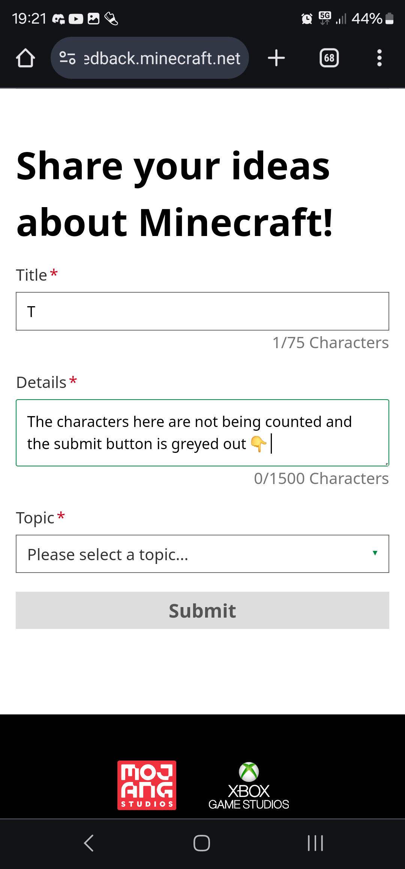Screen dimensions: 405x869
Task: Tap the Xbox Game Studios logo
Action: point(249,786)
